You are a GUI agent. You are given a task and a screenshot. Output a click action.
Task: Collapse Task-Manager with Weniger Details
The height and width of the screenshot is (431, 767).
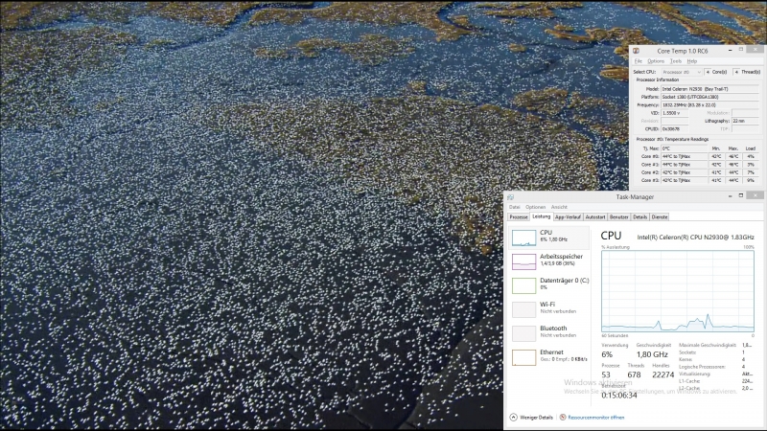point(531,418)
